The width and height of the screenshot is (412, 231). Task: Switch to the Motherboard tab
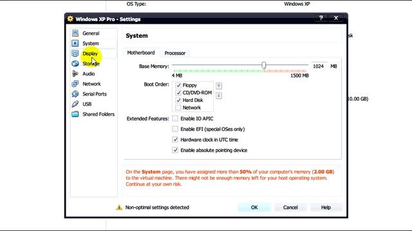coord(141,53)
